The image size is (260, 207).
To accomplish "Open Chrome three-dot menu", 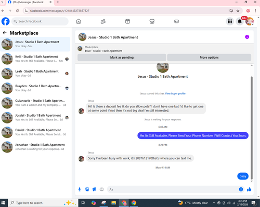I will click(255, 11).
